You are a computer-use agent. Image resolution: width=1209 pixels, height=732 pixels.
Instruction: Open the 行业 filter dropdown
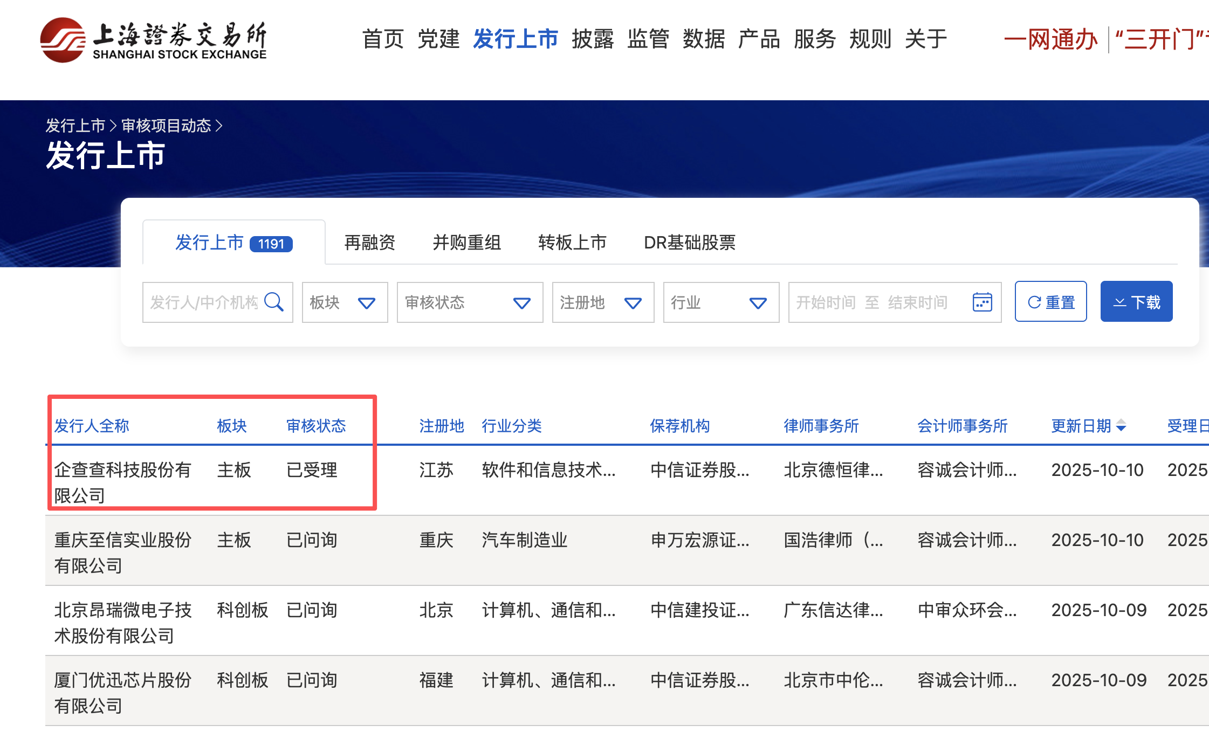click(x=720, y=302)
